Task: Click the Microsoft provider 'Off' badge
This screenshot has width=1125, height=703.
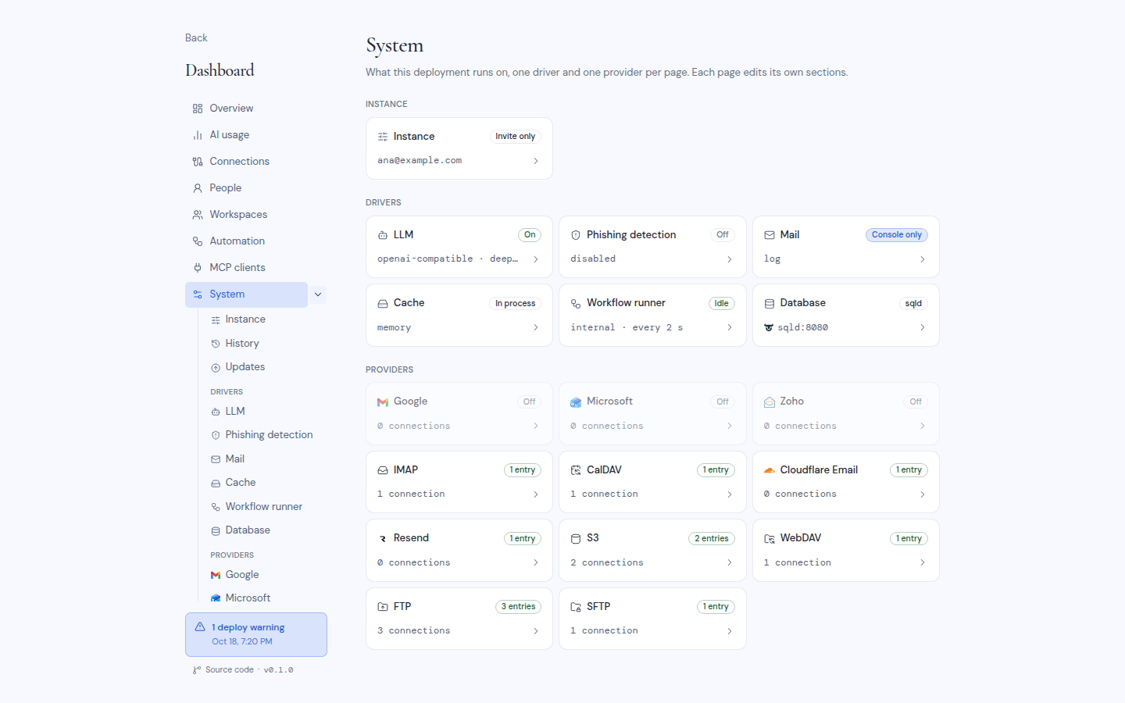Action: point(723,402)
